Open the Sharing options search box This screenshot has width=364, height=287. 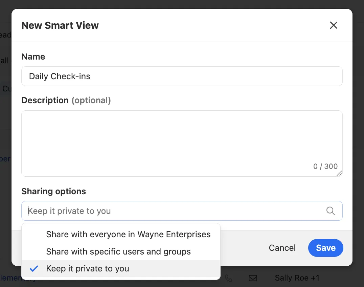coord(182,211)
